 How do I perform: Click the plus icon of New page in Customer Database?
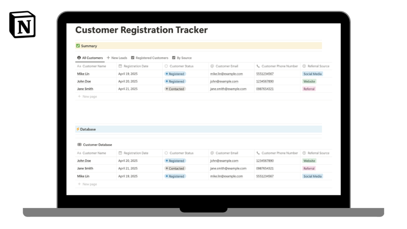point(79,184)
